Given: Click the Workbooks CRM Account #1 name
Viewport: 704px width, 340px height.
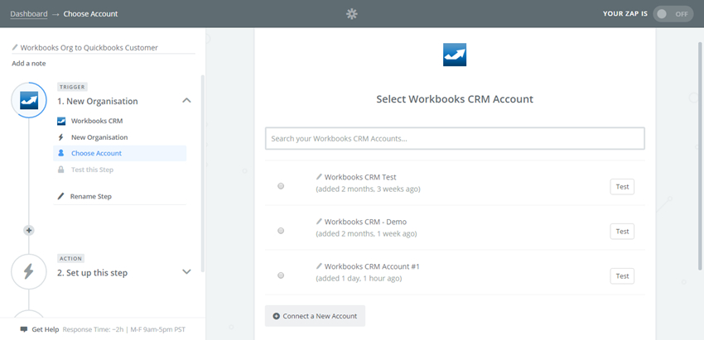Looking at the screenshot, I should pyautogui.click(x=372, y=266).
